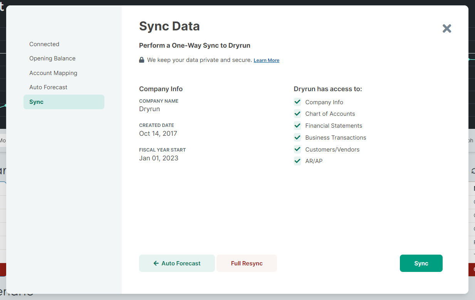Return via the Auto Forecast button

click(177, 263)
